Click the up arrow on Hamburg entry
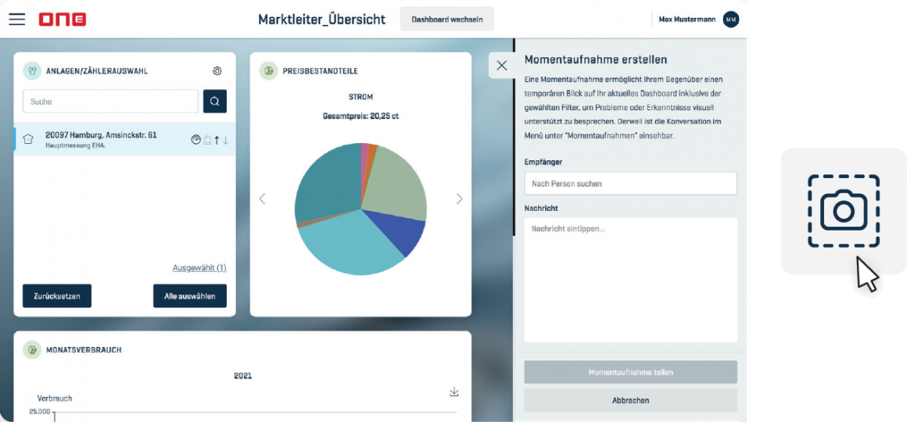Image resolution: width=907 pixels, height=422 pixels. (217, 140)
